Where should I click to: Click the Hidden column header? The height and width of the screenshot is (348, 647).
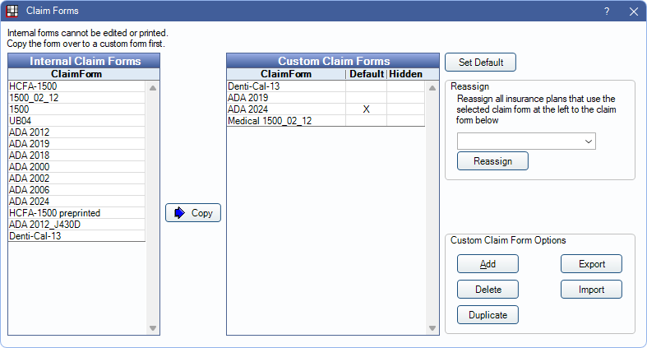[405, 74]
